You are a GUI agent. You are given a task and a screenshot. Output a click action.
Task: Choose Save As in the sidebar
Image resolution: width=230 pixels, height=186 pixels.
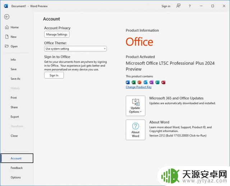(x=15, y=79)
